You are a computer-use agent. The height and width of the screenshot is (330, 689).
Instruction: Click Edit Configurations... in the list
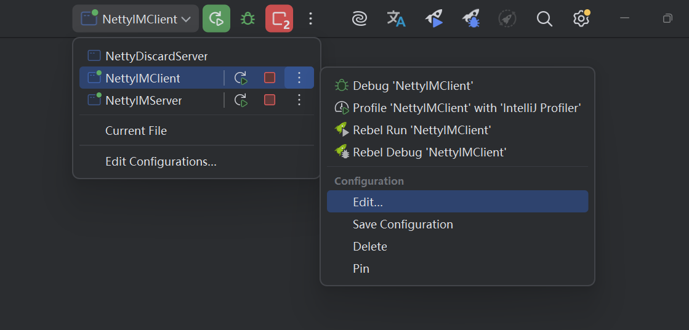161,162
